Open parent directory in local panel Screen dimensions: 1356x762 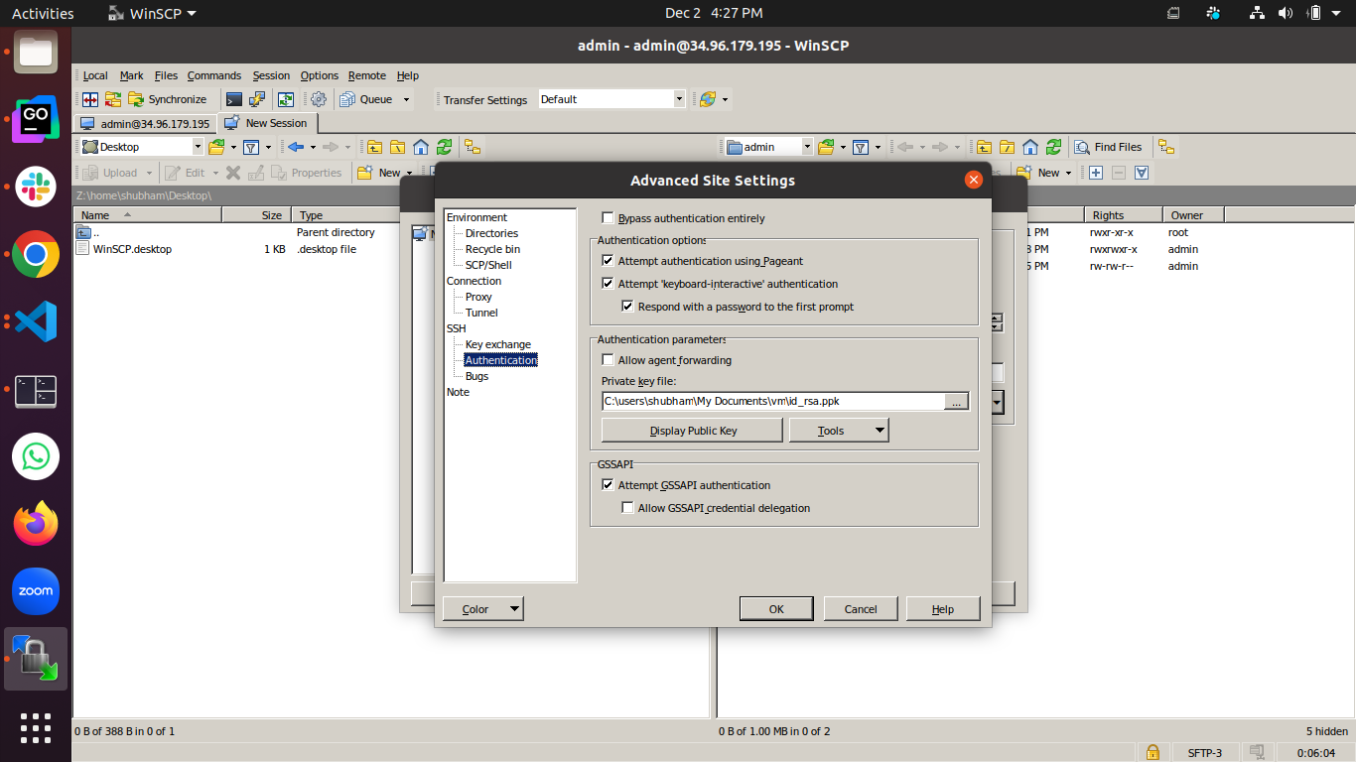coord(372,147)
